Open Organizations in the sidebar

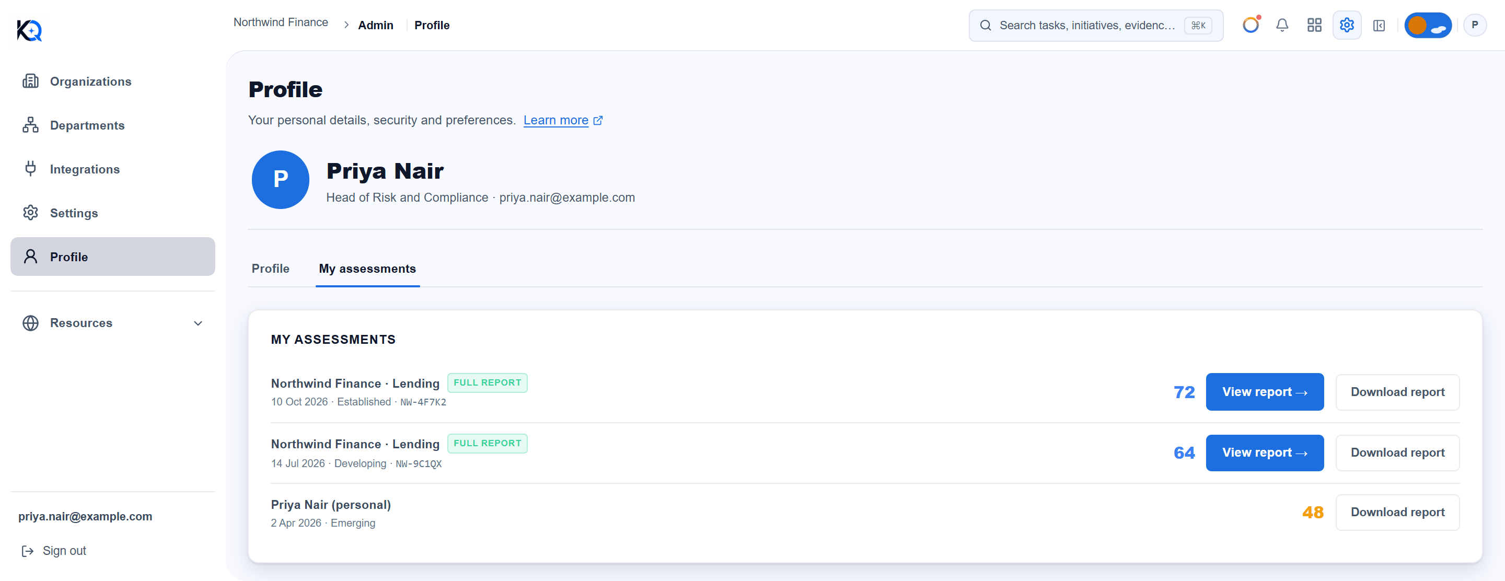[113, 81]
